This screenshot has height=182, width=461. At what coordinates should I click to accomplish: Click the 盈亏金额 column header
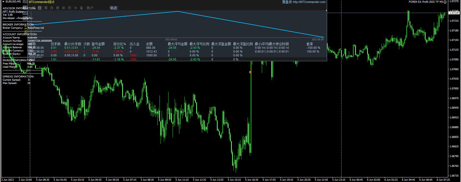(98, 44)
